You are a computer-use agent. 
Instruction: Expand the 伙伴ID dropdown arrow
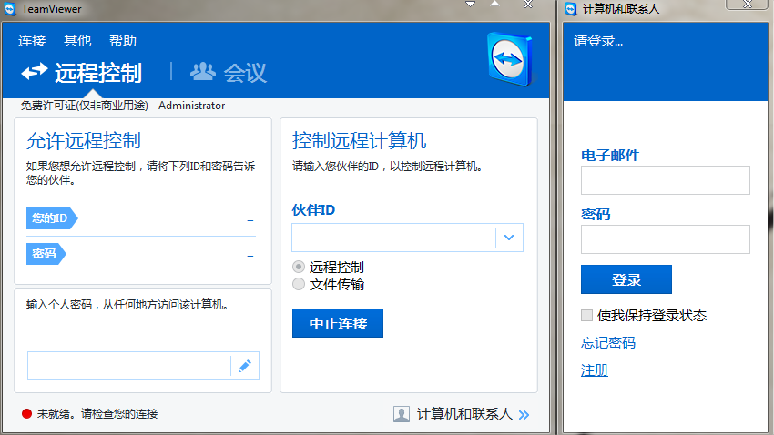tap(509, 238)
